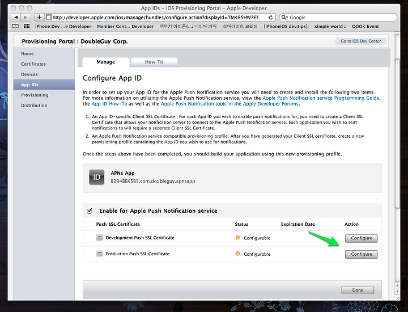
Task: Open Provisioning in the sidebar
Action: click(x=35, y=95)
